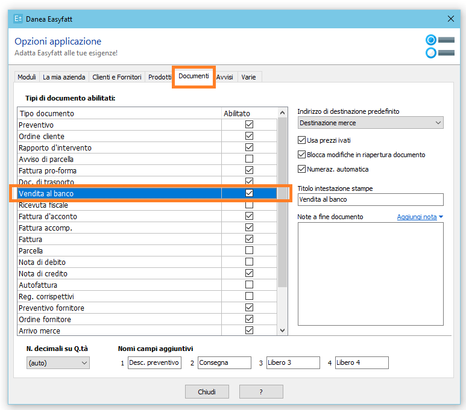Click Titolo intestazione stampe field

(370, 199)
